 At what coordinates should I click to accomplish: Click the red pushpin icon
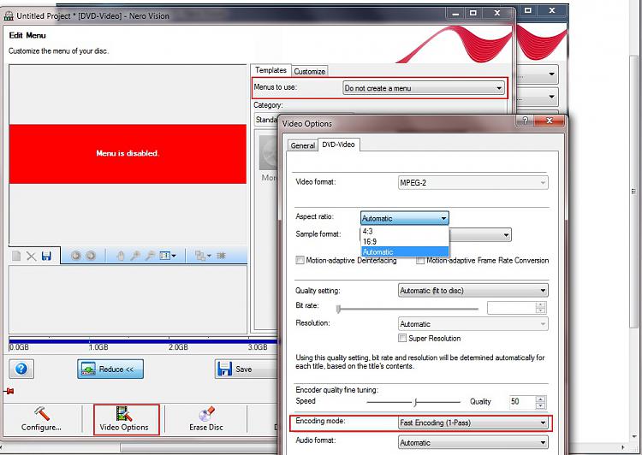pyautogui.click(x=9, y=392)
